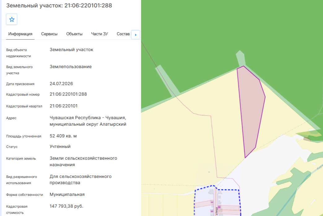Click the 'Вид объекта недвижимости' field label
This screenshot has width=323, height=216.
click(19, 53)
